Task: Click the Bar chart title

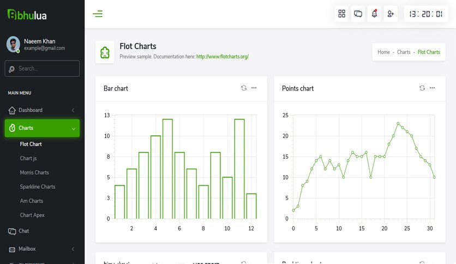Action: (x=116, y=88)
